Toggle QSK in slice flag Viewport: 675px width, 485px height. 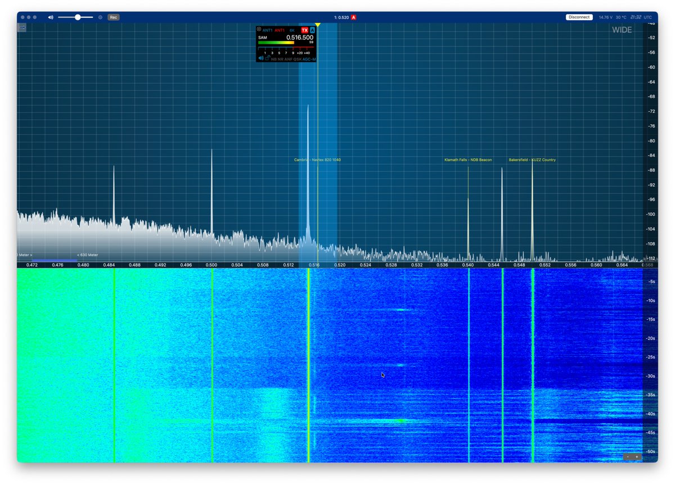click(298, 59)
